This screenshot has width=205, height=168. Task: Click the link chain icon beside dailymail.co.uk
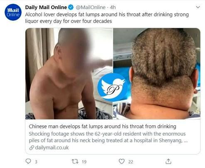click(32, 148)
